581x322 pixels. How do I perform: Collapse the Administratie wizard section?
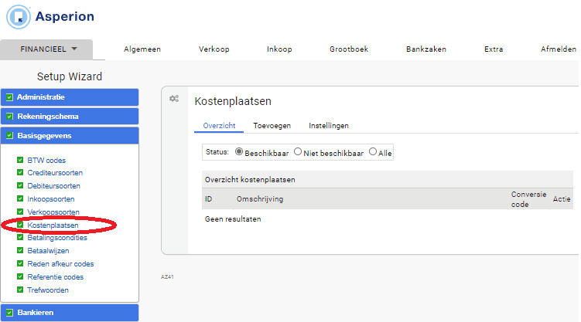(70, 97)
